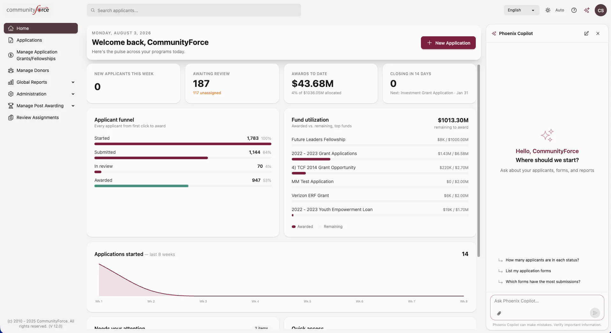This screenshot has width=611, height=333.
Task: Click the Manage Post Awarding trophy icon
Action: coord(11,106)
